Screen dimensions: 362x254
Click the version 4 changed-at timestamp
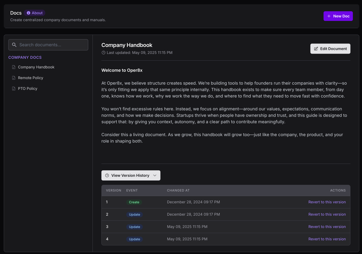(187, 239)
